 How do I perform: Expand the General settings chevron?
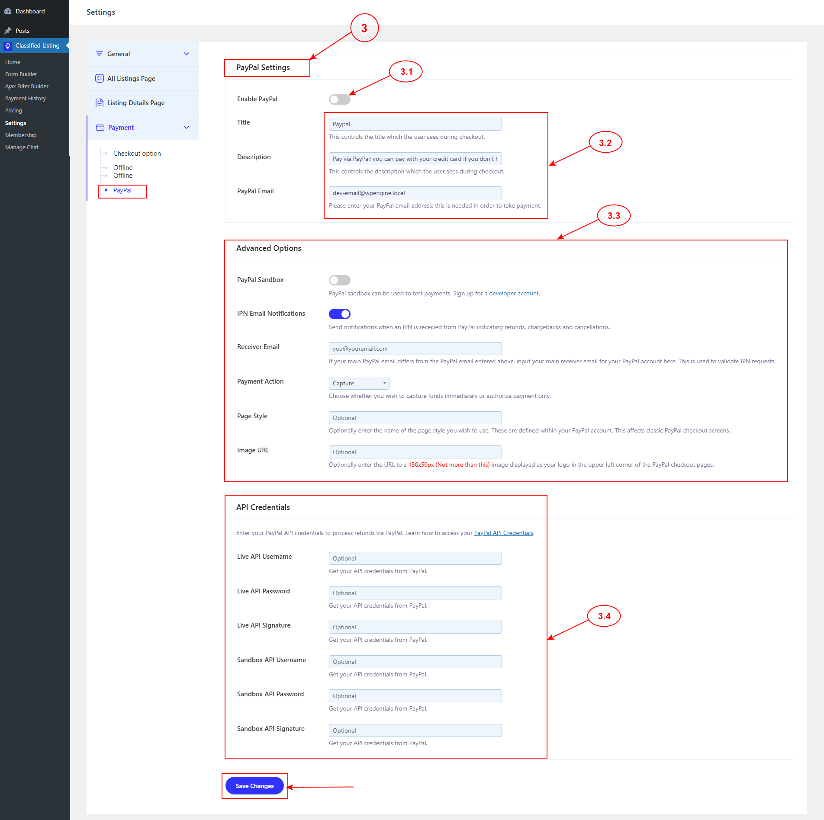[x=187, y=54]
